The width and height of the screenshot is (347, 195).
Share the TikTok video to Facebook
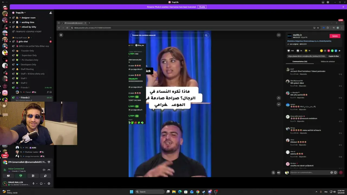tap(336, 51)
